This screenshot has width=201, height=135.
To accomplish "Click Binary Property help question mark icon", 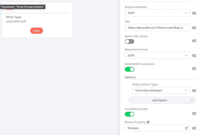I will pos(148,122).
